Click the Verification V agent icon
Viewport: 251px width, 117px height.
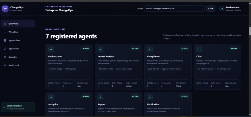150,97
